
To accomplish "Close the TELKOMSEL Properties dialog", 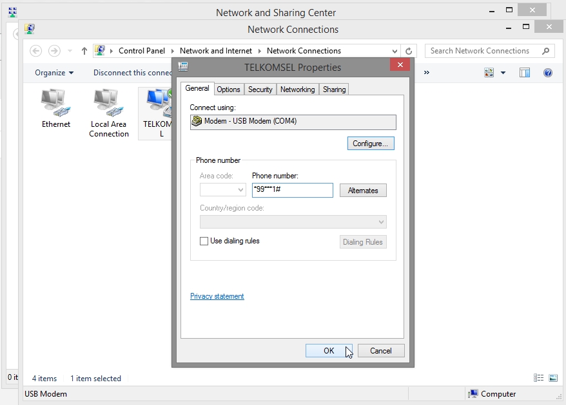I will coord(400,64).
